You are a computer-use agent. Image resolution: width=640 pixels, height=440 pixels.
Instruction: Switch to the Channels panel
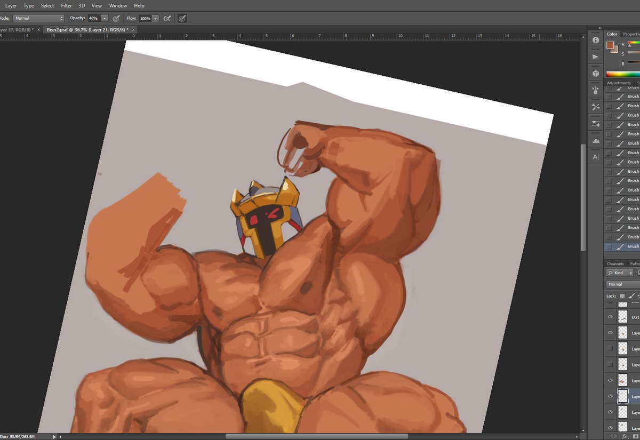pyautogui.click(x=615, y=263)
